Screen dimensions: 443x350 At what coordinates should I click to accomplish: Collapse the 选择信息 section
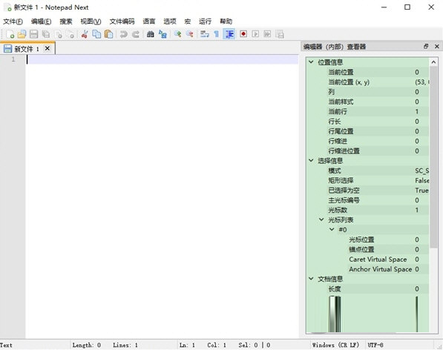click(311, 160)
